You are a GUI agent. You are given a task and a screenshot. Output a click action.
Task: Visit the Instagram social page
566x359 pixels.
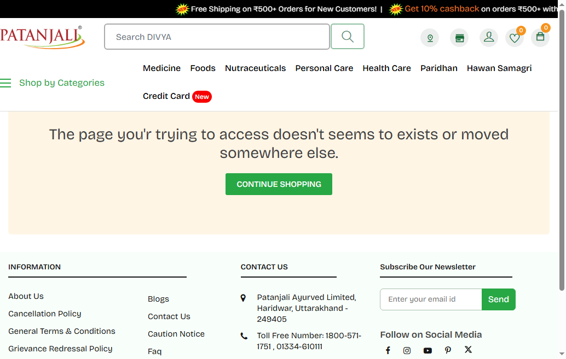tap(407, 350)
